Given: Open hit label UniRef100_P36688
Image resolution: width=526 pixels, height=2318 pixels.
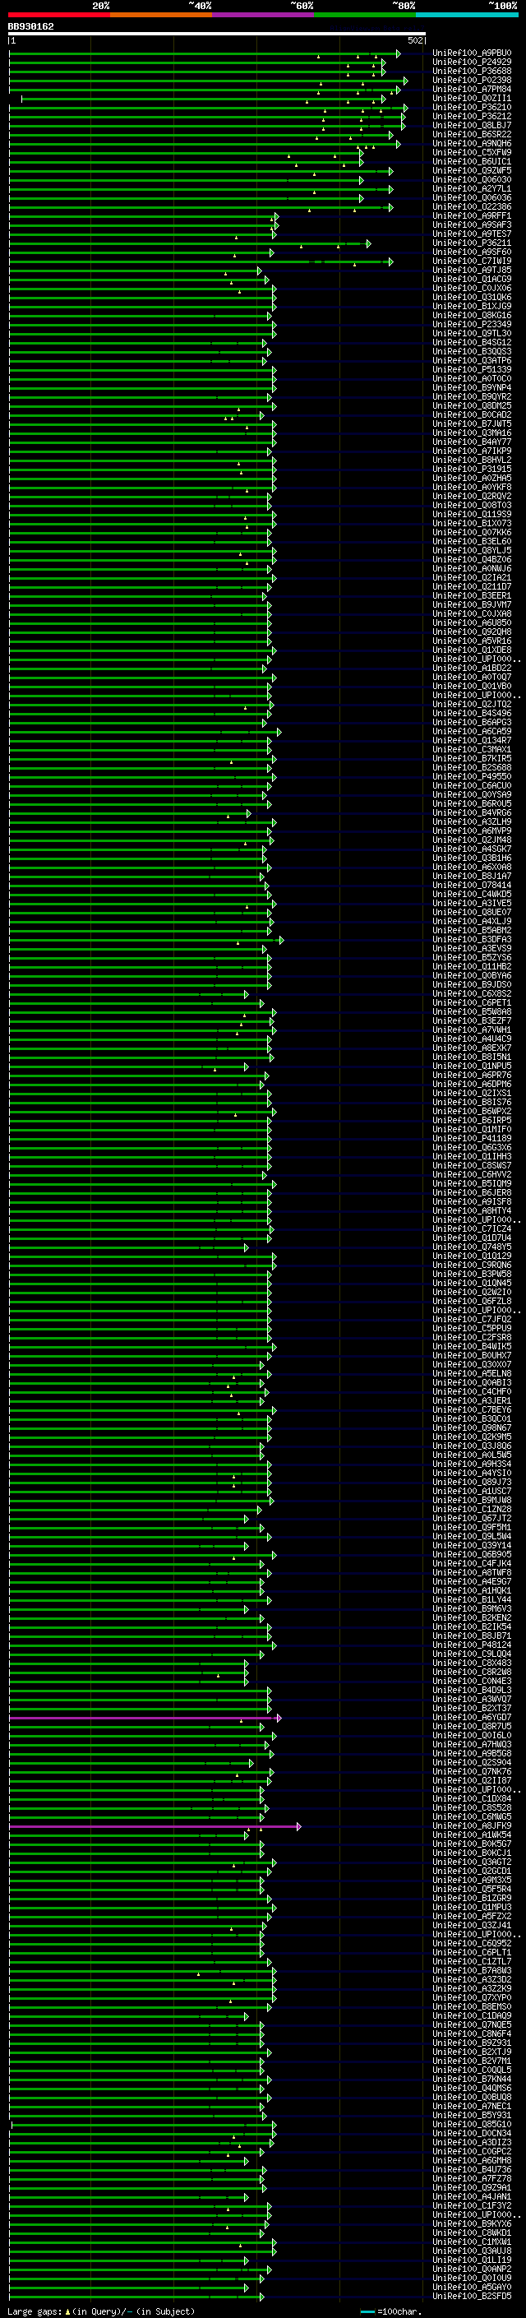Looking at the screenshot, I should [x=472, y=71].
